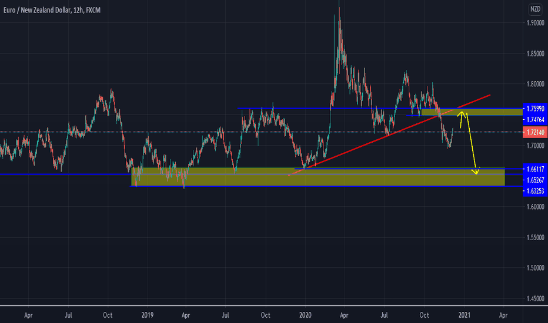Click the 1.80000 price axis value
Screen dimensions: 548x323
click(x=536, y=84)
